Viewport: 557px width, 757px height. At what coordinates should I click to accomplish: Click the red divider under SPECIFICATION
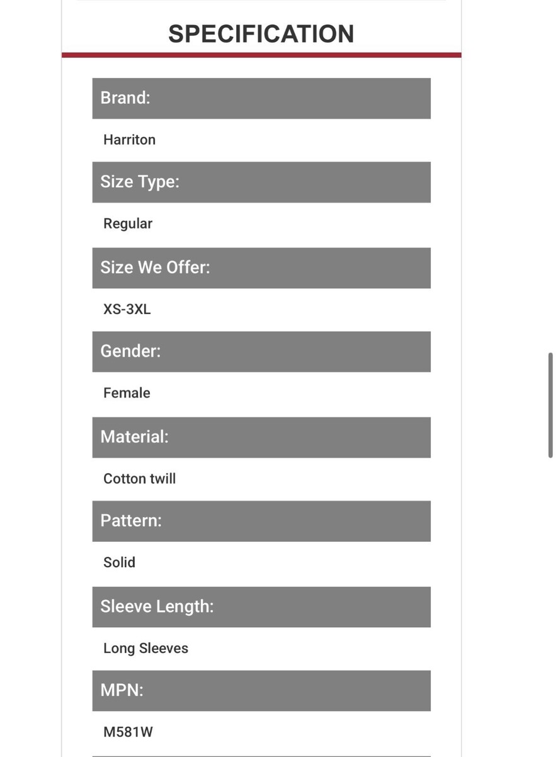pos(261,55)
